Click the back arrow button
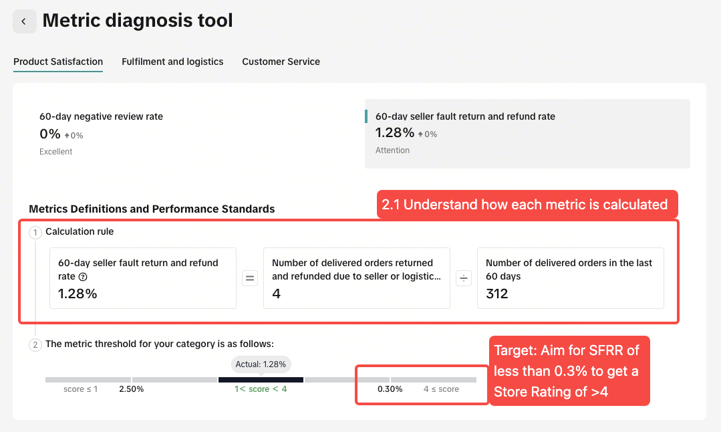 click(24, 21)
